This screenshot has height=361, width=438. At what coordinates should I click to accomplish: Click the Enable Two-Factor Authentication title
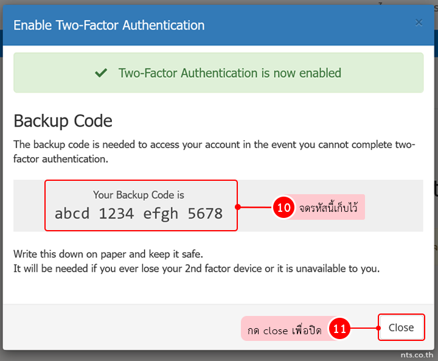point(109,25)
